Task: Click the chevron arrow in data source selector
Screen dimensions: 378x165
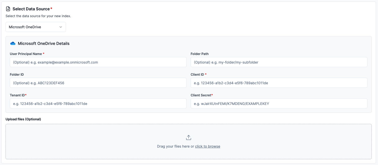Action: tap(61, 27)
